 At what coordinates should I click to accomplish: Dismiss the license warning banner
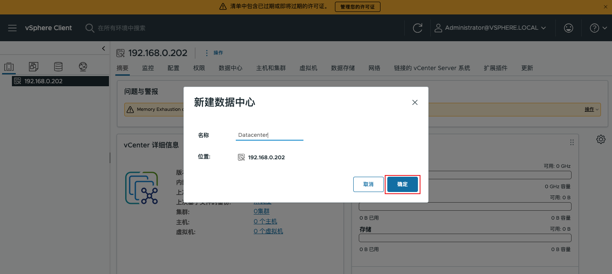click(606, 7)
